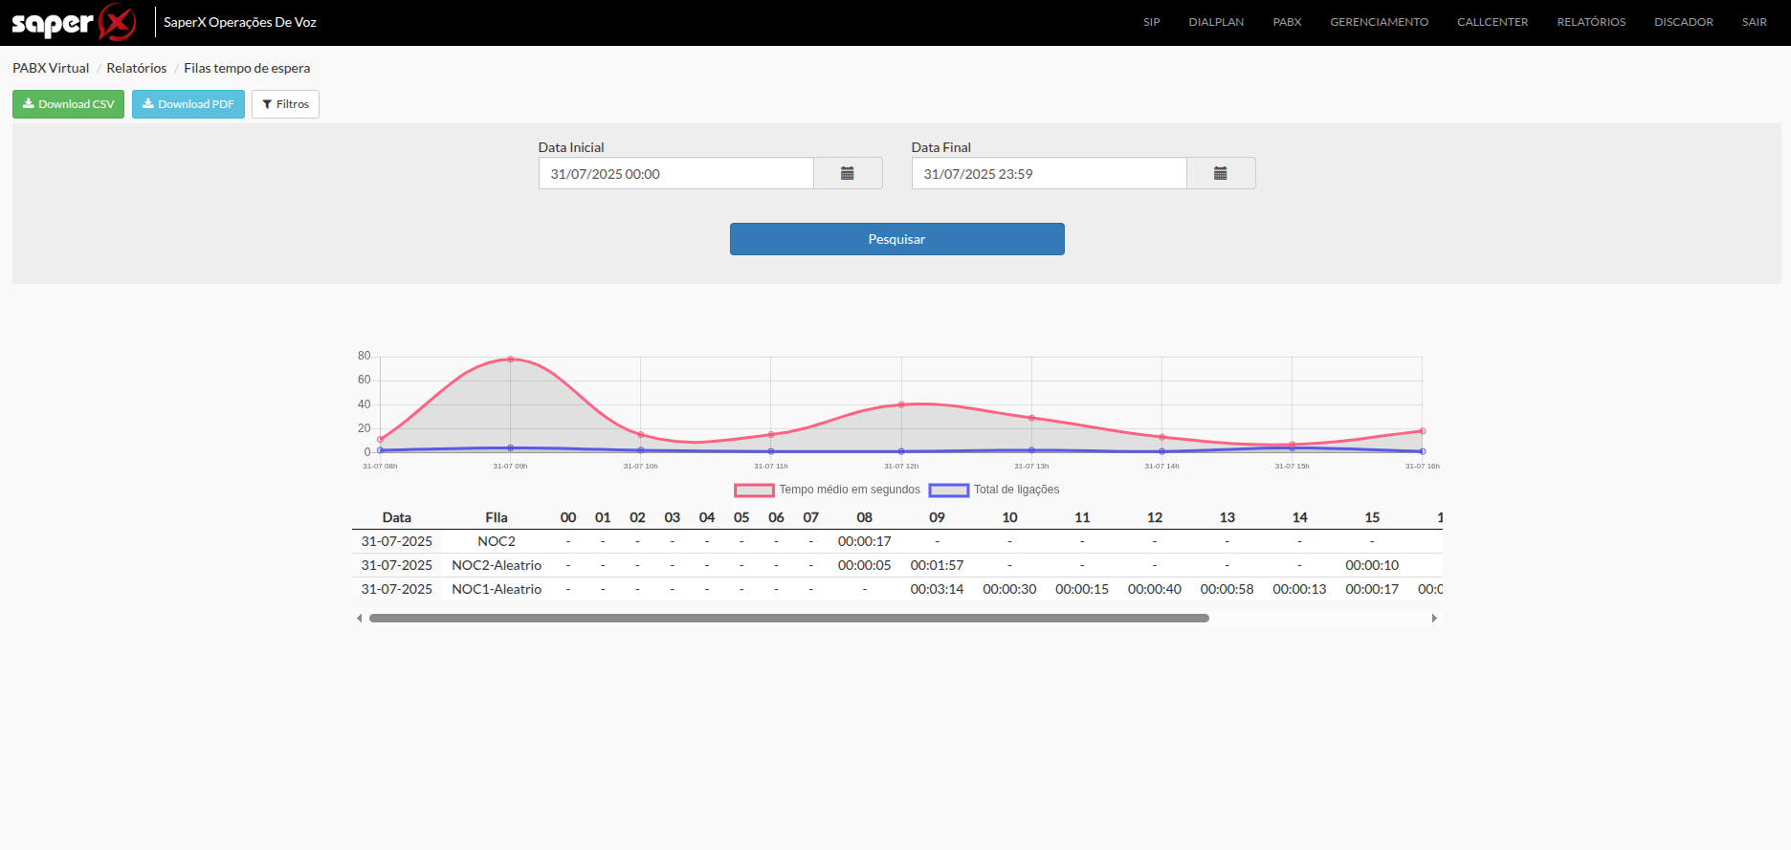Open the CALLCENTER menu
Image resolution: width=1791 pixels, height=850 pixels.
click(1492, 22)
